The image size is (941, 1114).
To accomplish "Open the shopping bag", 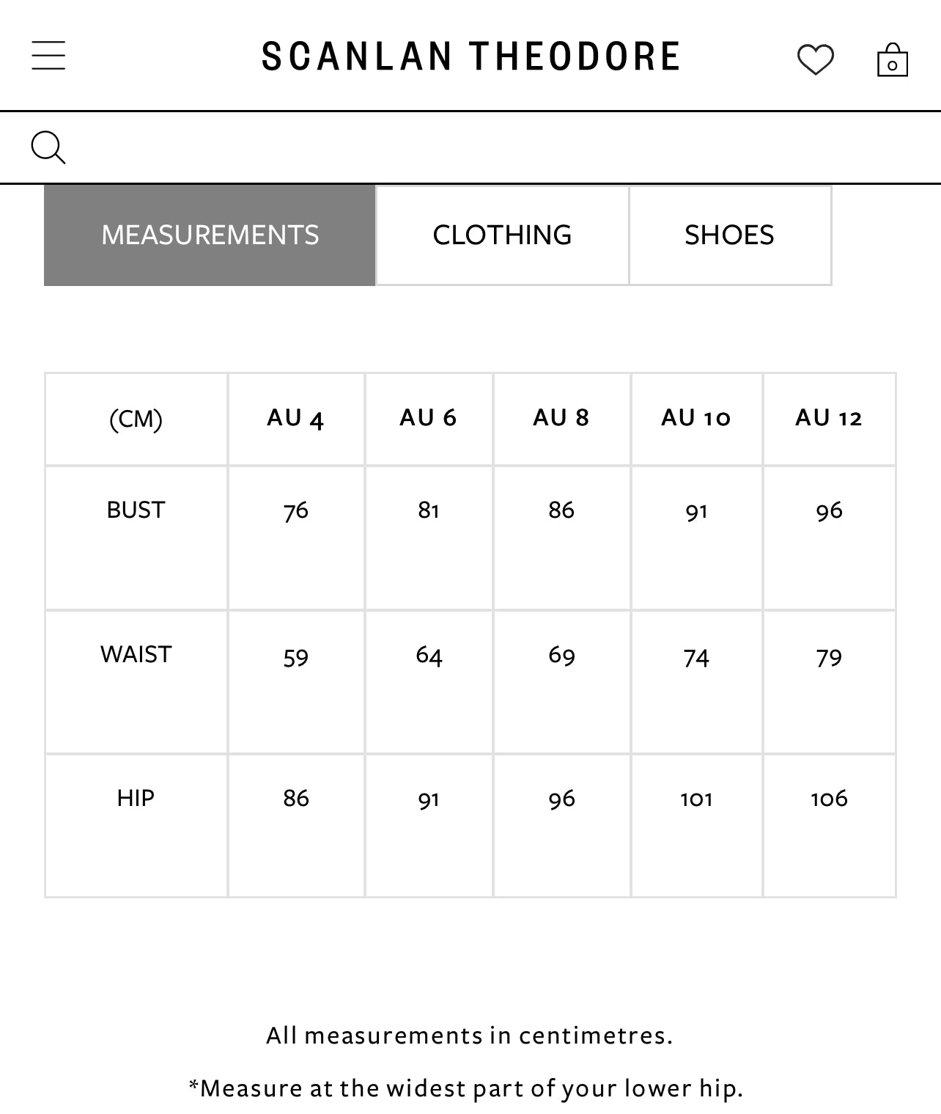I will [x=892, y=60].
